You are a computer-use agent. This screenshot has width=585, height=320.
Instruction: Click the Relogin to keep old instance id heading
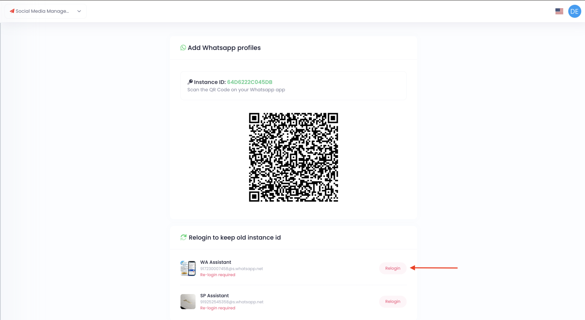(x=235, y=237)
